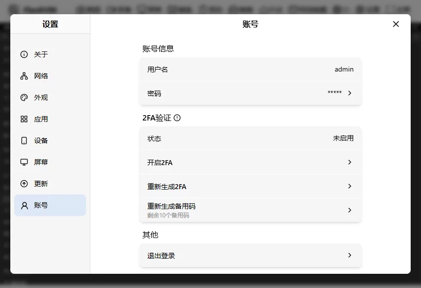Click the 关于 info icon in sidebar
Image resolution: width=421 pixels, height=288 pixels.
(24, 54)
